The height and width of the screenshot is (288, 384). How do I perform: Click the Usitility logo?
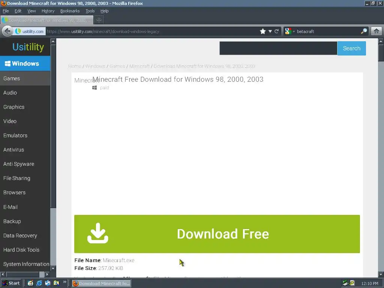click(28, 47)
